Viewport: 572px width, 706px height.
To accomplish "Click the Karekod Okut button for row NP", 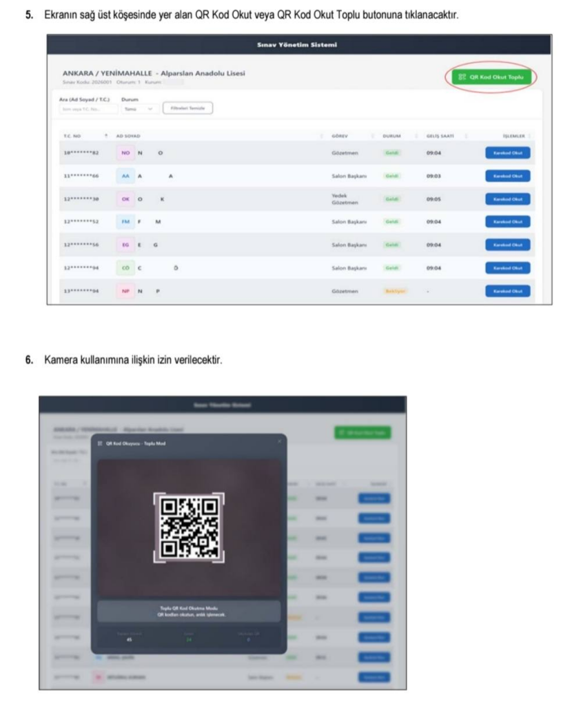I will (508, 291).
